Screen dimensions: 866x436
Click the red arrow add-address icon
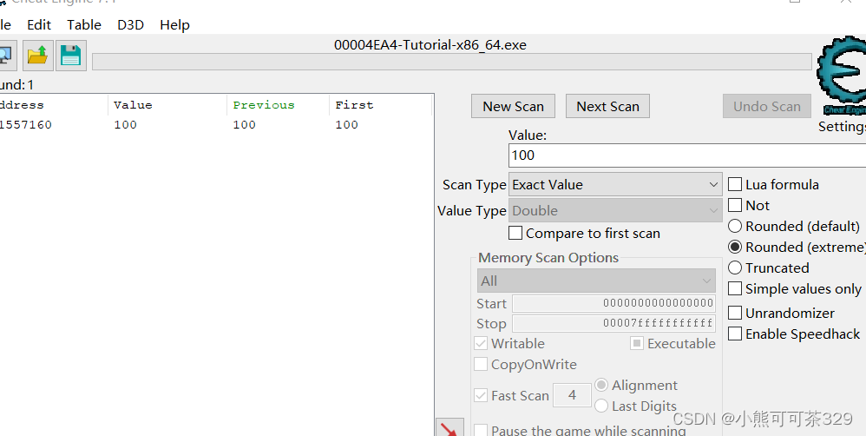tap(449, 427)
